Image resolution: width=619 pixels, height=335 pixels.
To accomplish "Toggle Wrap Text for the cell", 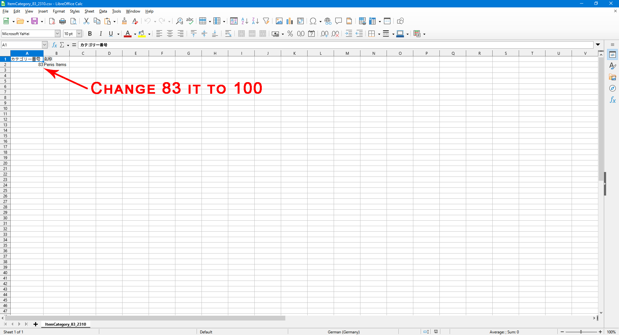I will coord(228,34).
